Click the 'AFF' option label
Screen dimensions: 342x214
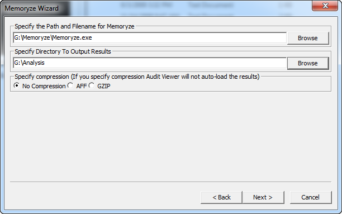[82, 86]
